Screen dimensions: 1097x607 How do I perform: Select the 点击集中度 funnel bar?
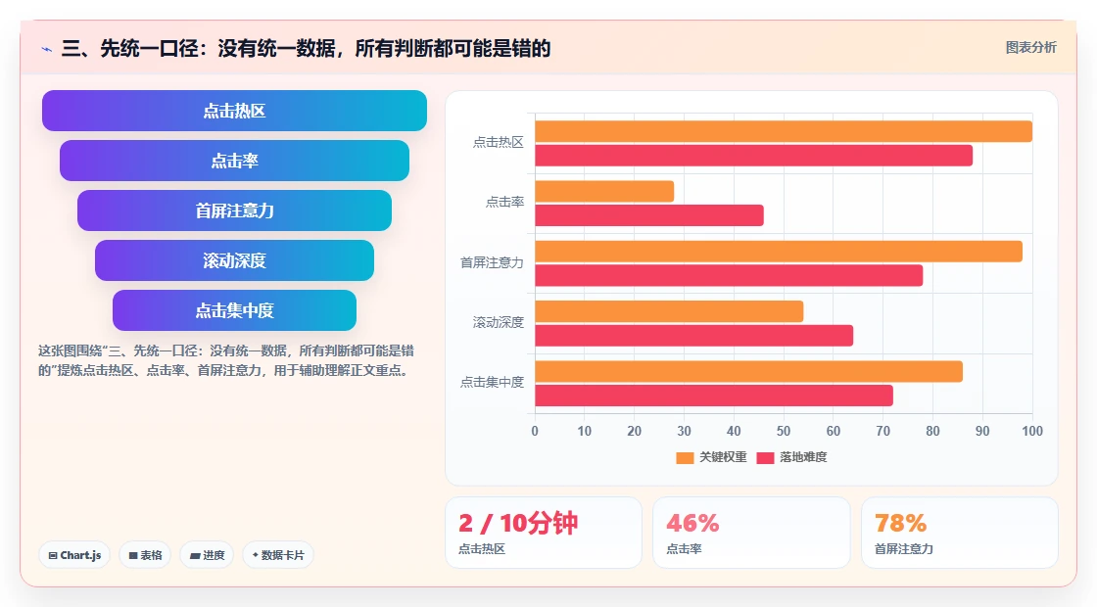pyautogui.click(x=234, y=310)
